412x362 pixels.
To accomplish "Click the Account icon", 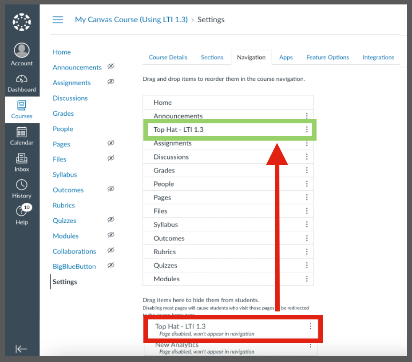I will point(21,50).
